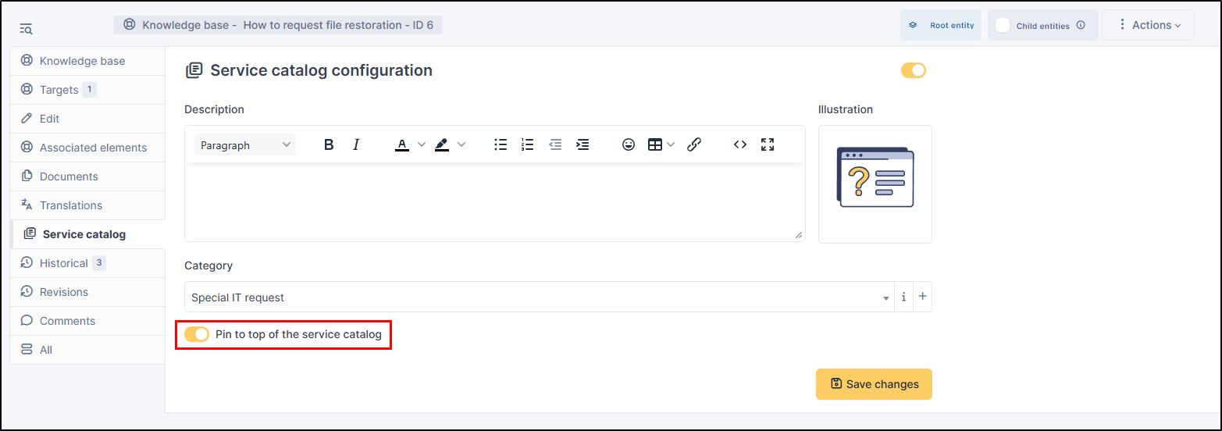Check the Child entities checkbox
Image resolution: width=1222 pixels, height=431 pixels.
pyautogui.click(x=1003, y=26)
